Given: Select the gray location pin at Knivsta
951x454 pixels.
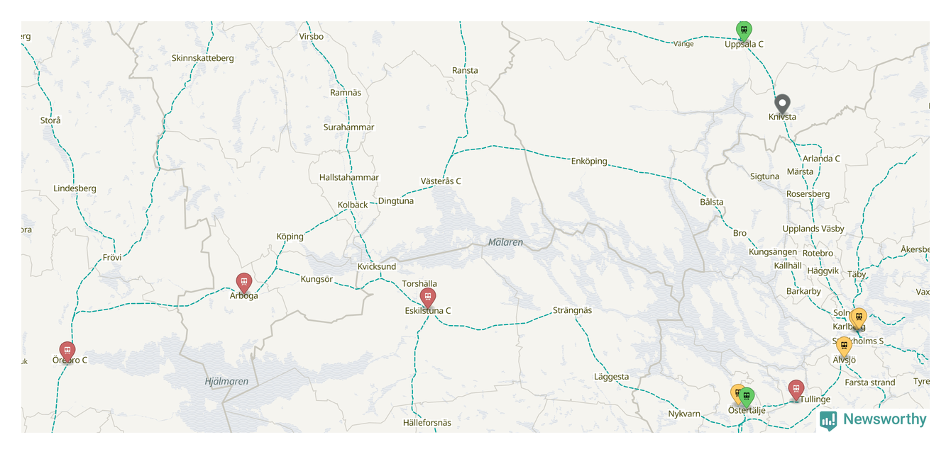Looking at the screenshot, I should coord(782,105).
